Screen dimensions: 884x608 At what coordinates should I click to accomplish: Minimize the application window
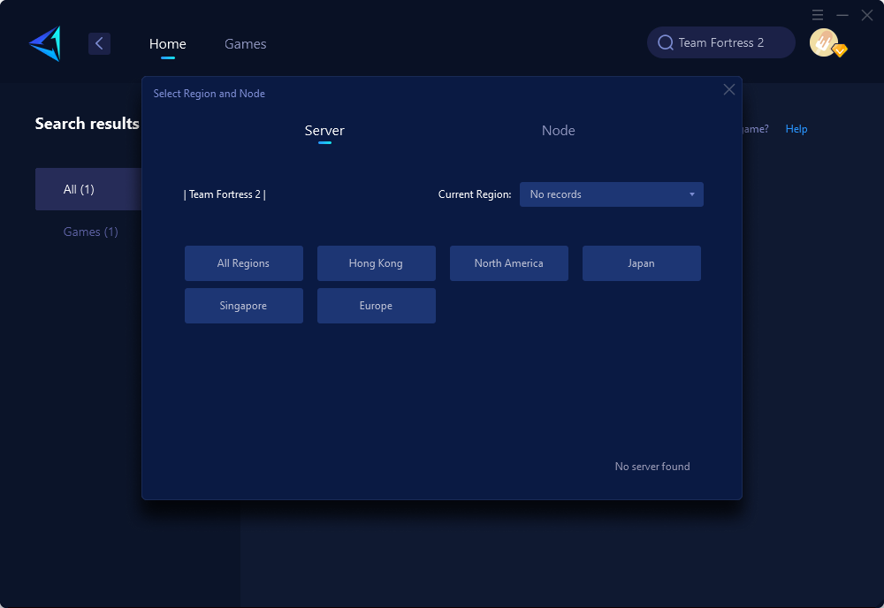842,15
